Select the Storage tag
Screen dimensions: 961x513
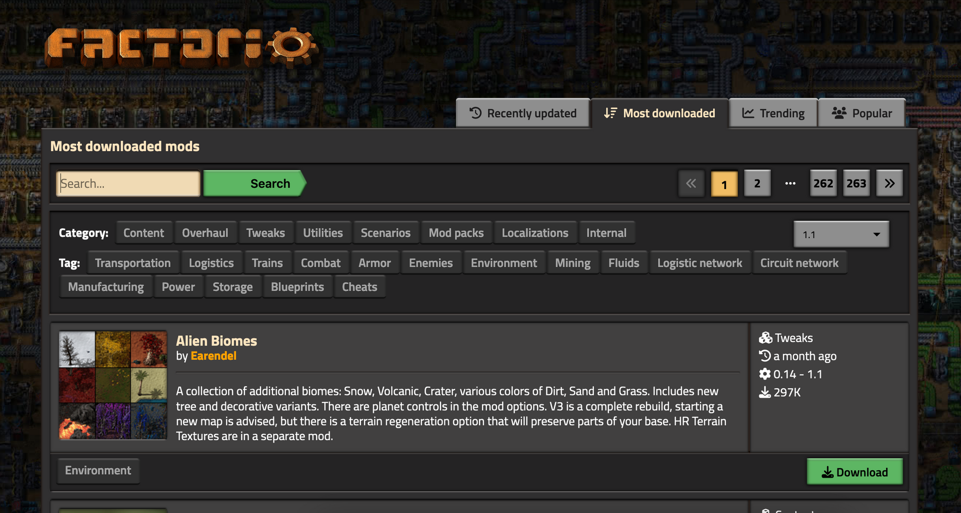click(x=233, y=287)
